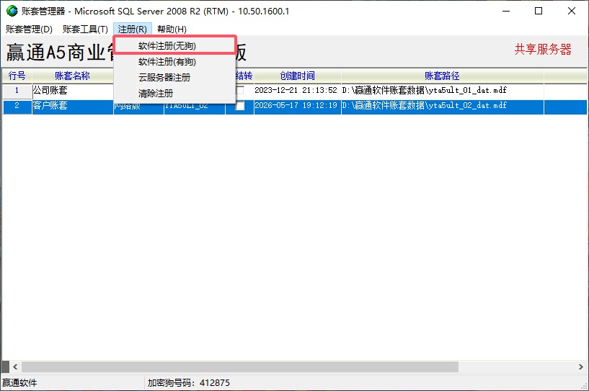Click the 共享服务器 red label
This screenshot has height=391, width=589.
pyautogui.click(x=543, y=49)
